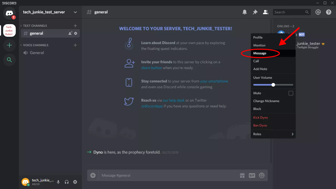Create a text channel plus icon
336x189 pixels.
pyautogui.click(x=75, y=26)
